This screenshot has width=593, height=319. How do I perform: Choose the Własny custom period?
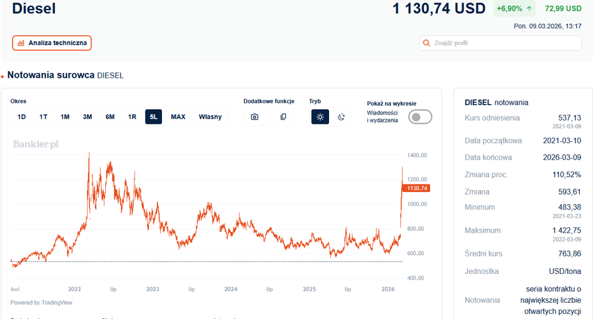point(210,117)
